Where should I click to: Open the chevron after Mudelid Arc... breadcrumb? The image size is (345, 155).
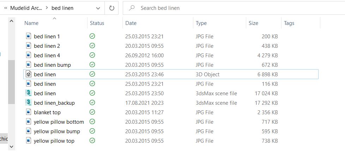(x=47, y=8)
